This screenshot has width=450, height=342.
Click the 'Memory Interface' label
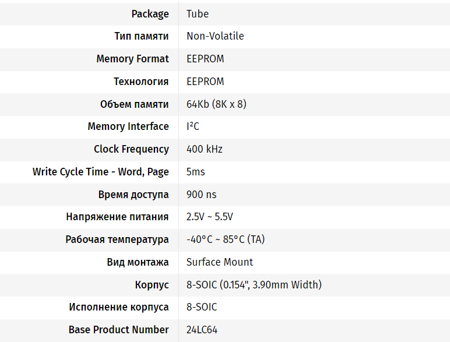click(128, 126)
